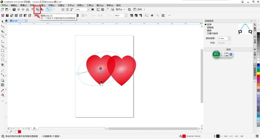Click the Welcome screen home tab icon
The width and height of the screenshot is (260, 139).
(6, 21)
